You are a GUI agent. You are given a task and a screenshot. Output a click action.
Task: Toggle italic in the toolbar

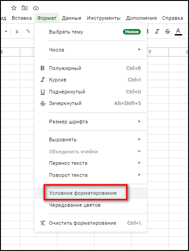point(157,31)
